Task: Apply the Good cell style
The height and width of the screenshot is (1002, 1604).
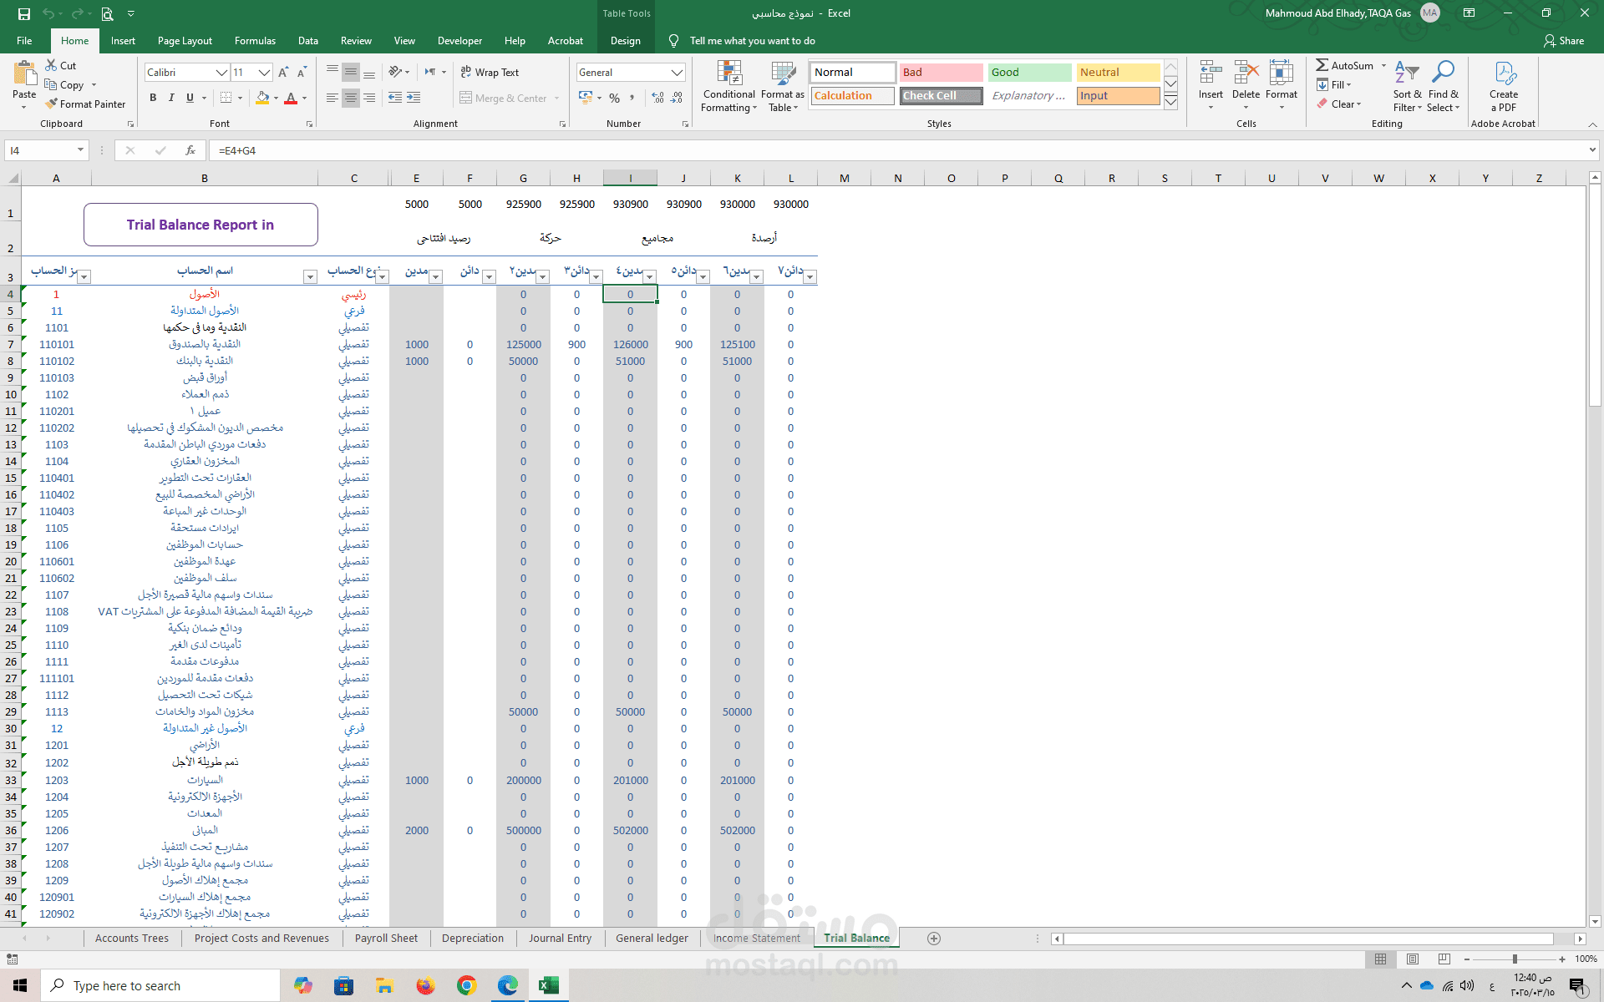Action: [1028, 73]
